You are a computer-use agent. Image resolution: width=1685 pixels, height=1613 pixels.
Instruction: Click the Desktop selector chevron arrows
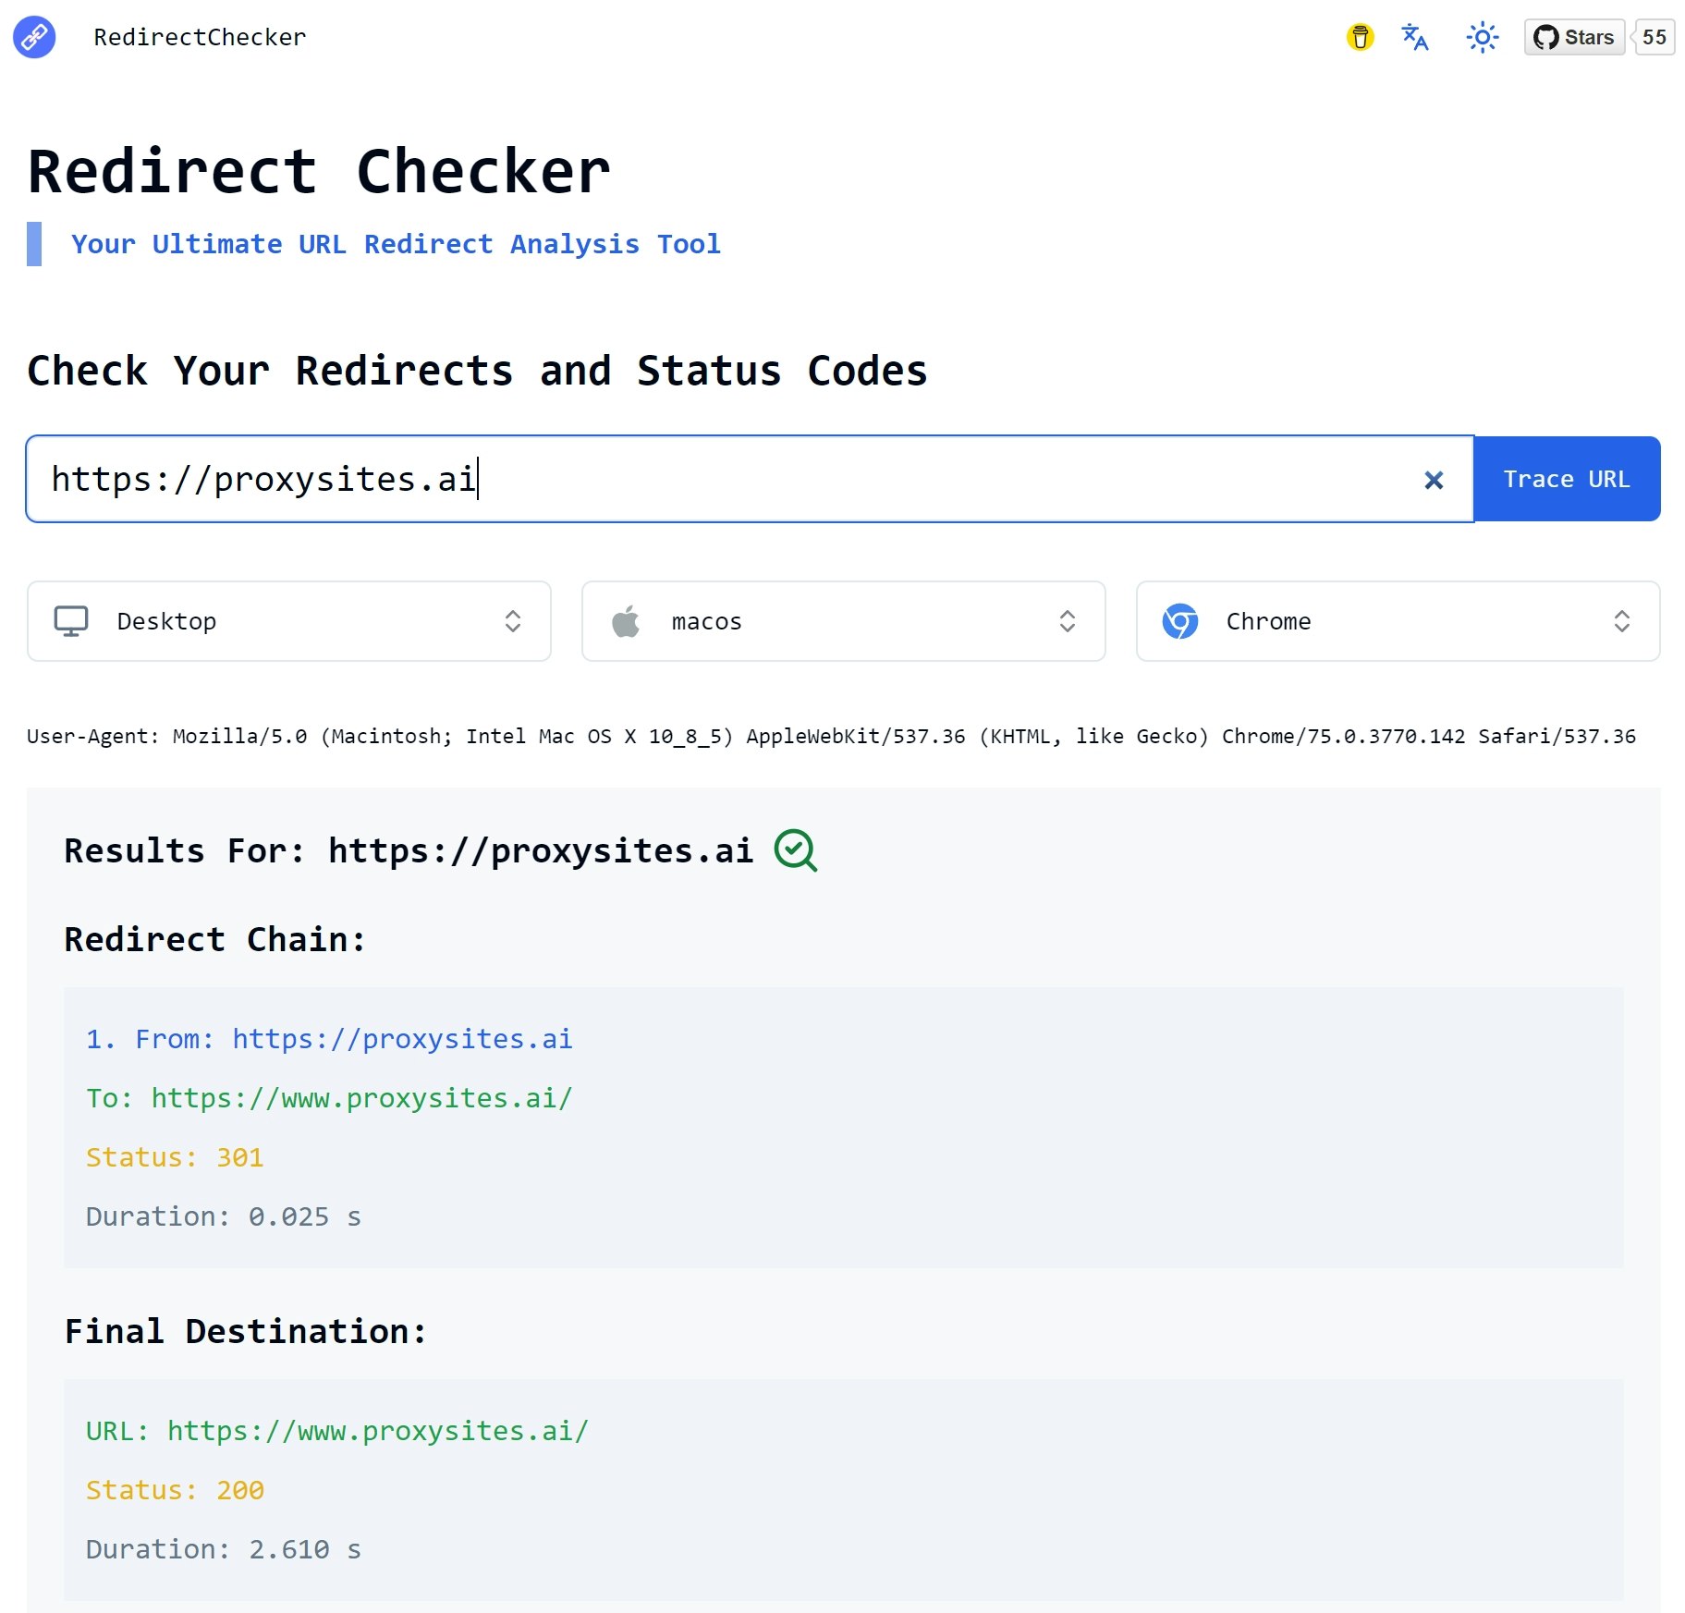click(513, 621)
